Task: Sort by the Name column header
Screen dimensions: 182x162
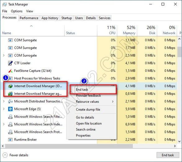Action: click(x=7, y=33)
